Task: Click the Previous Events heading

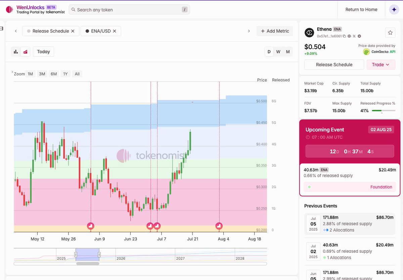Action: click(x=321, y=206)
